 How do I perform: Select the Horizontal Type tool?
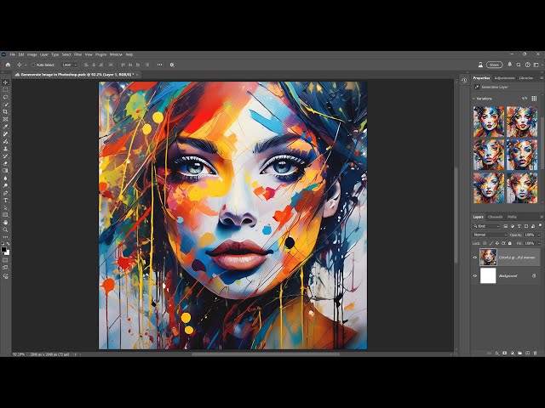(6, 201)
